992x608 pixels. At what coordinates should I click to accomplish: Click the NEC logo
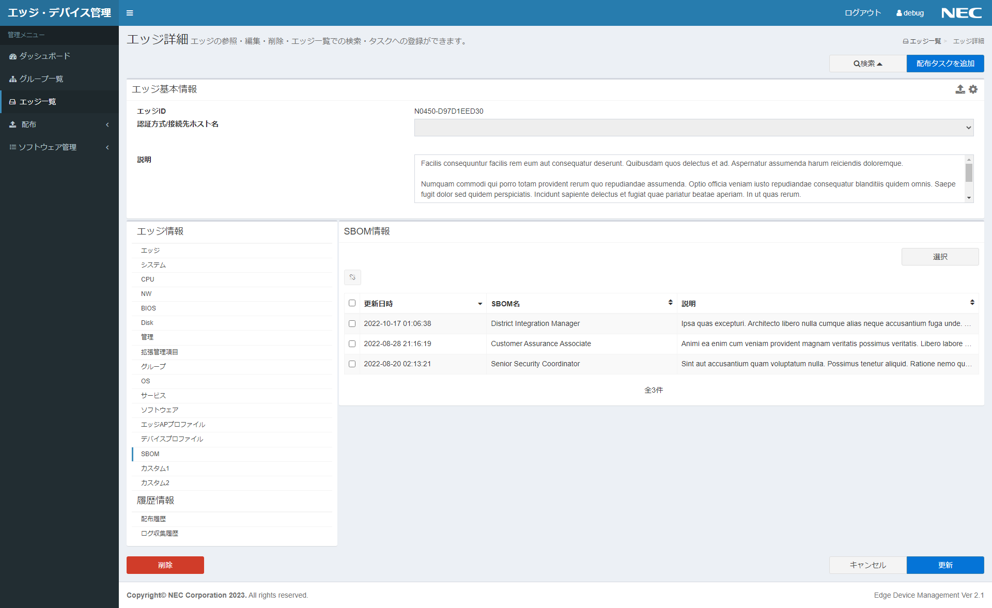[x=962, y=12]
